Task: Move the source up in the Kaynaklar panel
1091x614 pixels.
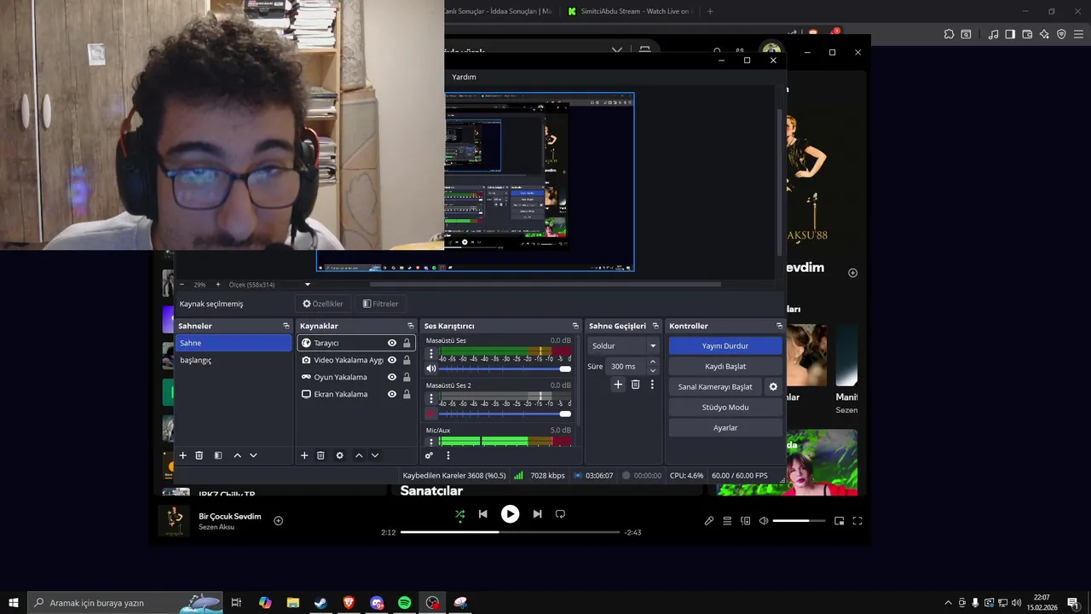Action: pos(359,455)
